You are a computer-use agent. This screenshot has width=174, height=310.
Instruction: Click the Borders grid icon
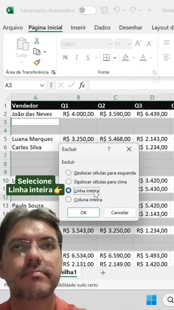click(x=107, y=57)
